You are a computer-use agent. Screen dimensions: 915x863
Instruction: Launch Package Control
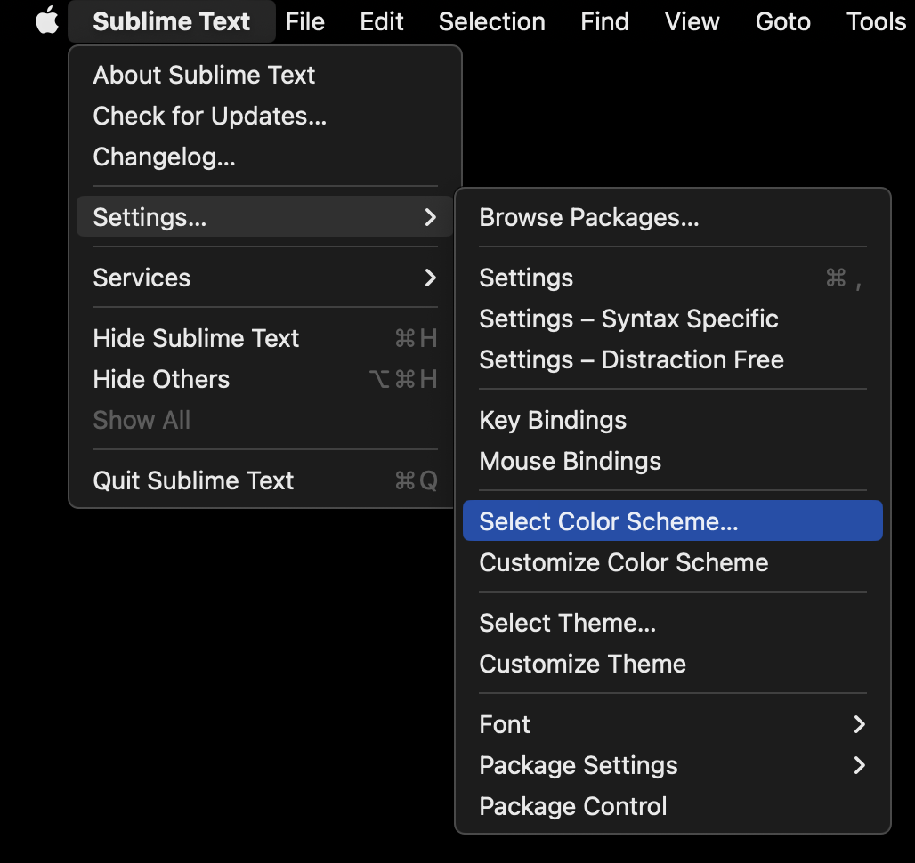coord(572,806)
